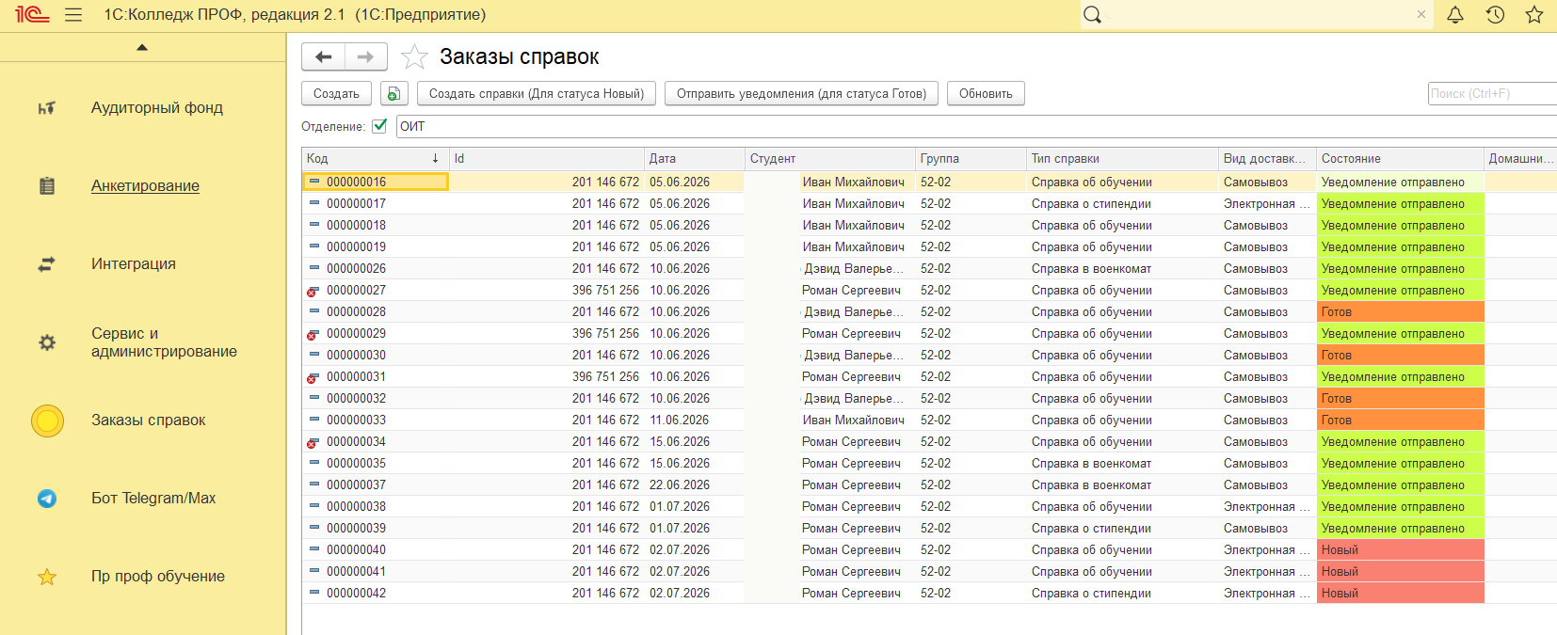Click the notifications bell icon

pyautogui.click(x=1455, y=15)
